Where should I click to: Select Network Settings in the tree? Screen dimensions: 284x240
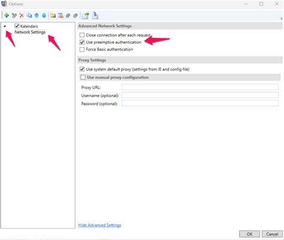pos(30,32)
